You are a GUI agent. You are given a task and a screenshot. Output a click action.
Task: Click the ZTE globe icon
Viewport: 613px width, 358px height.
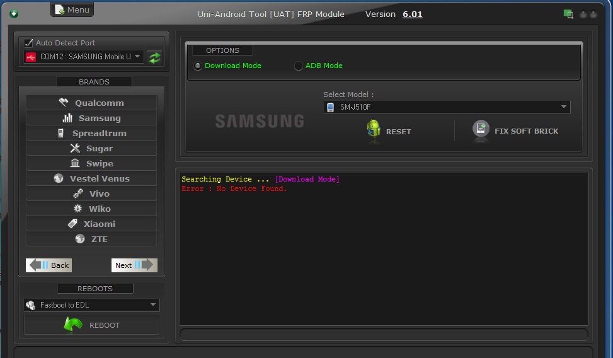coord(80,239)
